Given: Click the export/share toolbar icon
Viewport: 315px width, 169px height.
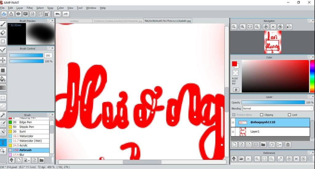Looking at the screenshot, I should tap(11, 14).
